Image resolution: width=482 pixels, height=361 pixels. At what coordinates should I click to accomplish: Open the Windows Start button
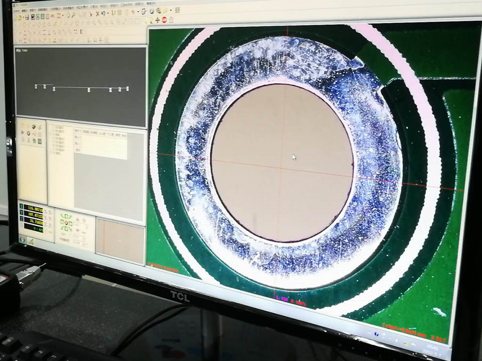22,240
